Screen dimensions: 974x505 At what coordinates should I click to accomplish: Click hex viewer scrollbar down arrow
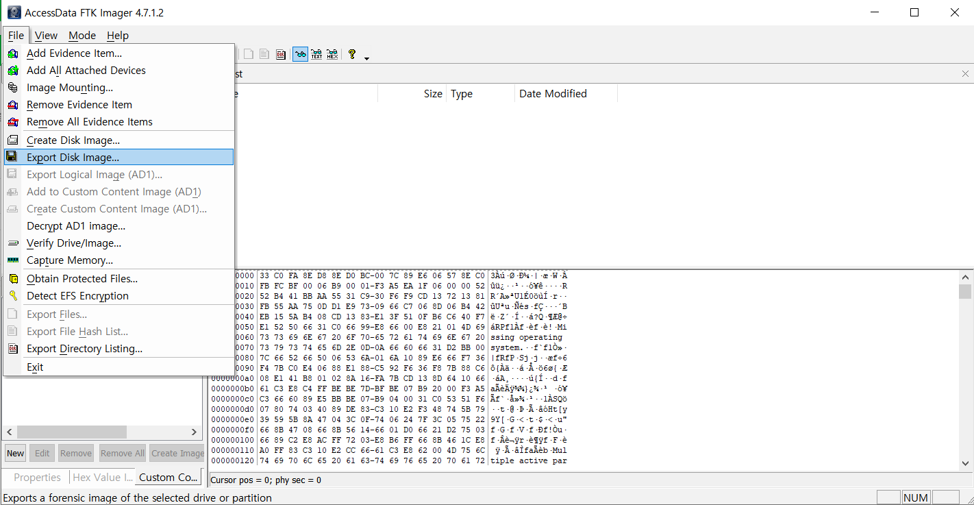click(965, 463)
